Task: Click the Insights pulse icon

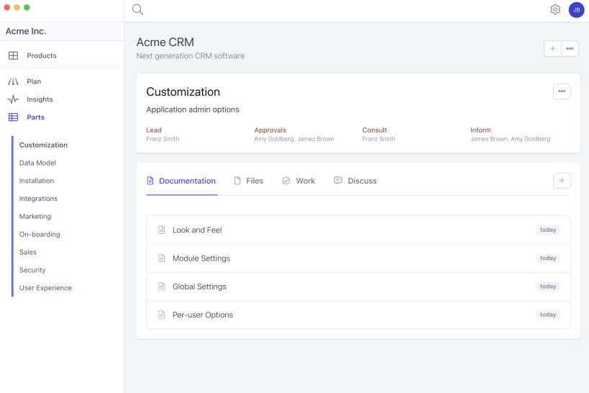Action: coord(13,99)
